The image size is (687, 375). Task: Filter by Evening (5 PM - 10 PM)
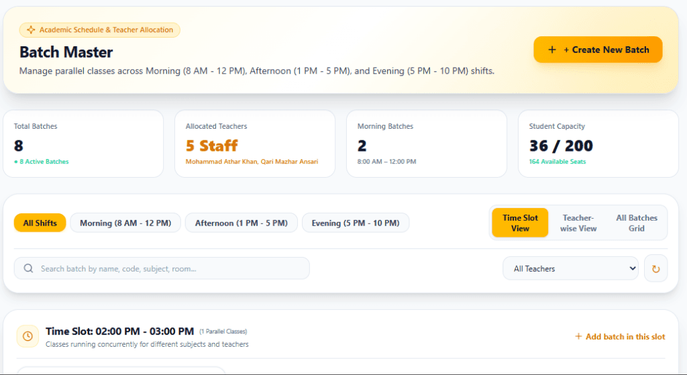[x=356, y=223]
